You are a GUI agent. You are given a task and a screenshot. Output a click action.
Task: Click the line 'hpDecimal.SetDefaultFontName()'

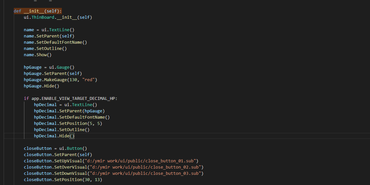click(72, 117)
